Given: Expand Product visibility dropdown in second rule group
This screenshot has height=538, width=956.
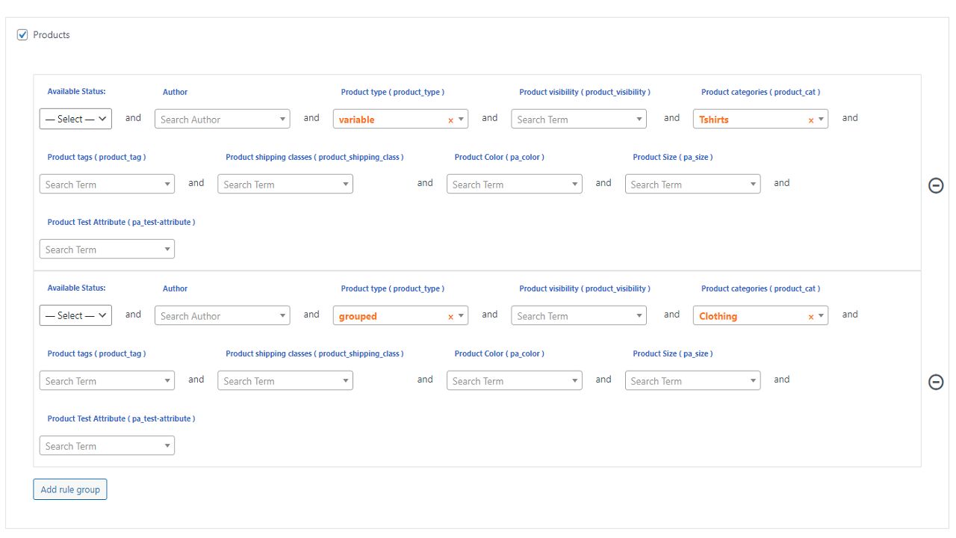Looking at the screenshot, I should [640, 316].
